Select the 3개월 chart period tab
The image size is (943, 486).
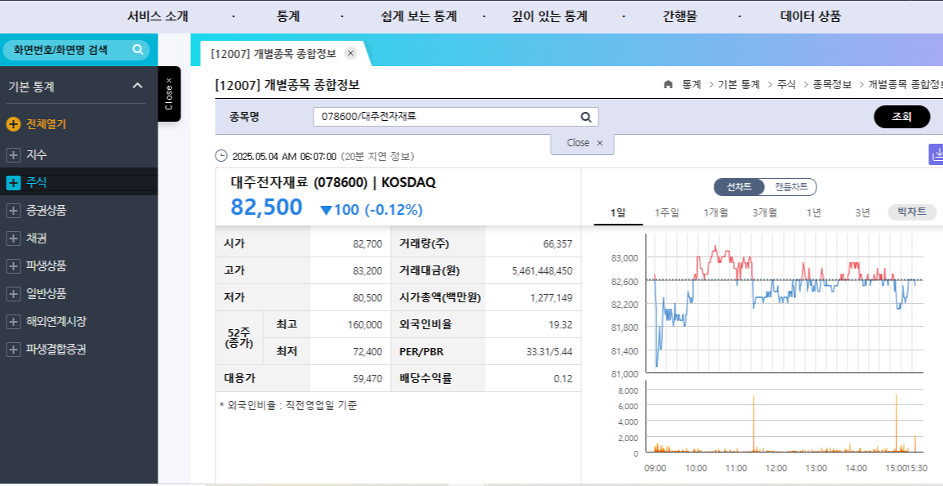coord(764,212)
